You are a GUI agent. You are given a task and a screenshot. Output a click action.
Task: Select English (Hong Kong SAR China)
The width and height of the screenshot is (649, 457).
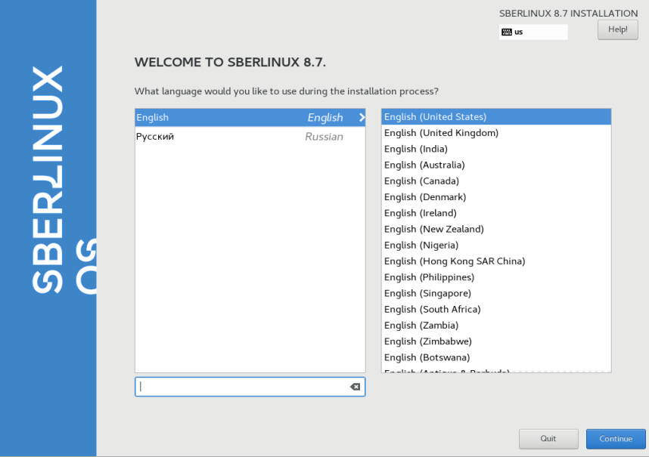click(454, 261)
